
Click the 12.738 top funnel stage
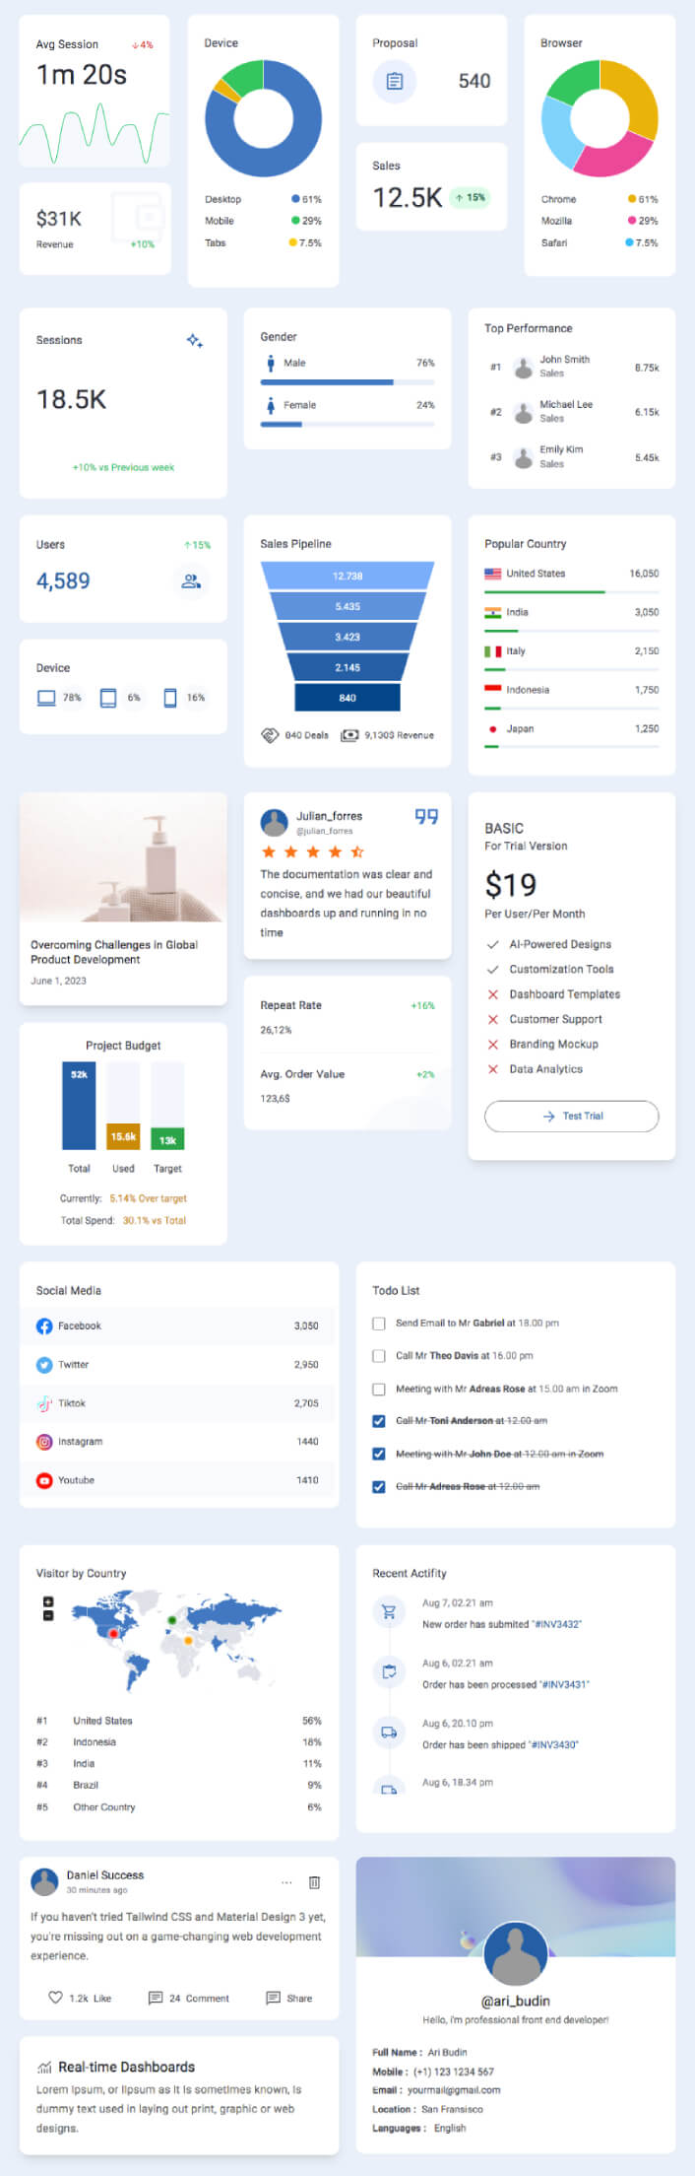click(x=347, y=576)
